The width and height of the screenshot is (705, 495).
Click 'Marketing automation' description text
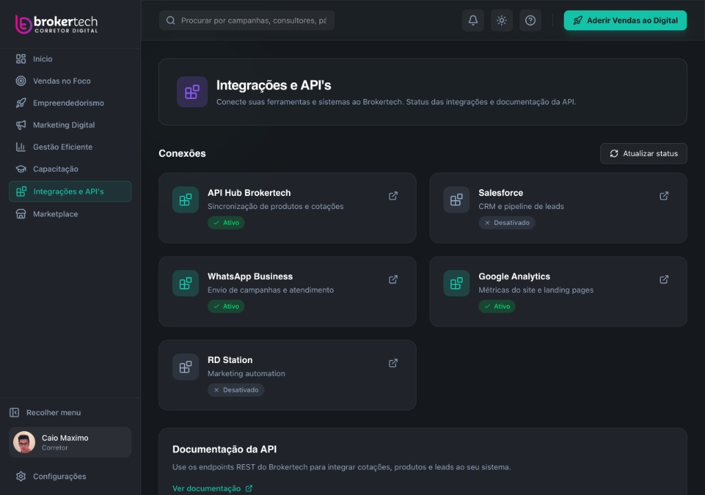246,374
